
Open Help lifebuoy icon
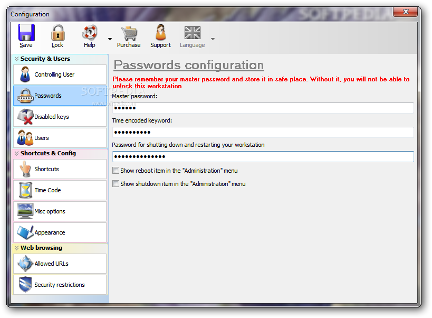90,33
